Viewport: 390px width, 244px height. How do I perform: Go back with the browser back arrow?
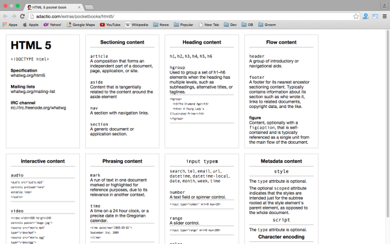pyautogui.click(x=5, y=16)
